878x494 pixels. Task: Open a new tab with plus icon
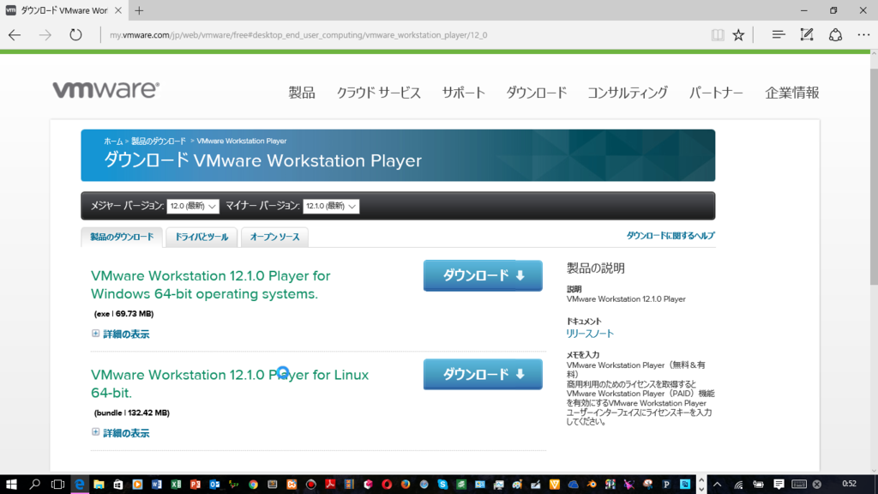click(x=139, y=10)
